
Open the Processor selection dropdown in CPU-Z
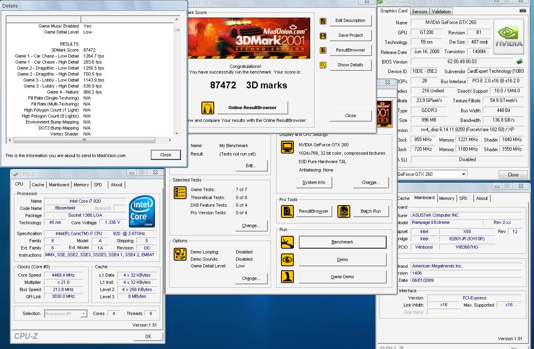pos(84,314)
